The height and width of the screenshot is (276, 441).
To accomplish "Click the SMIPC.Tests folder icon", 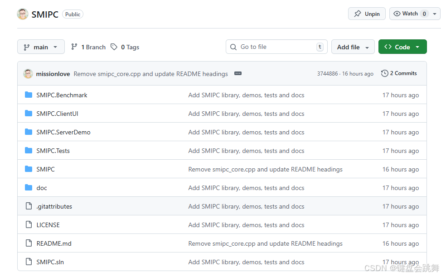I will [29, 151].
